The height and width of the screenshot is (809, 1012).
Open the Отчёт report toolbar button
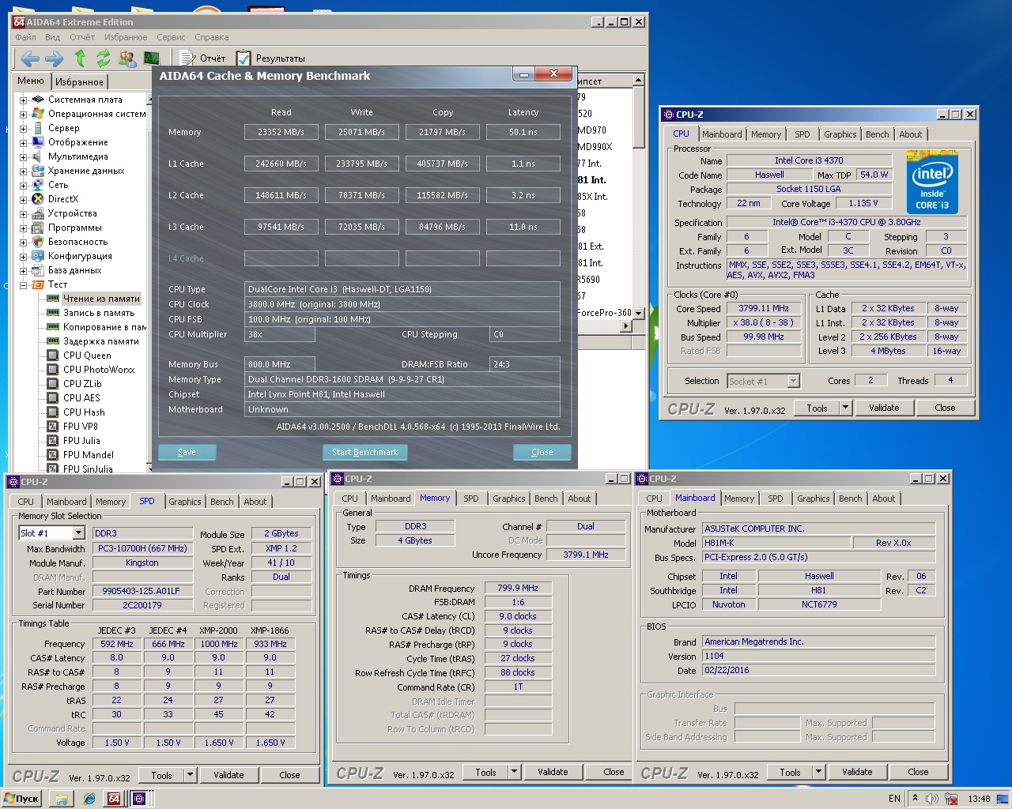point(203,58)
